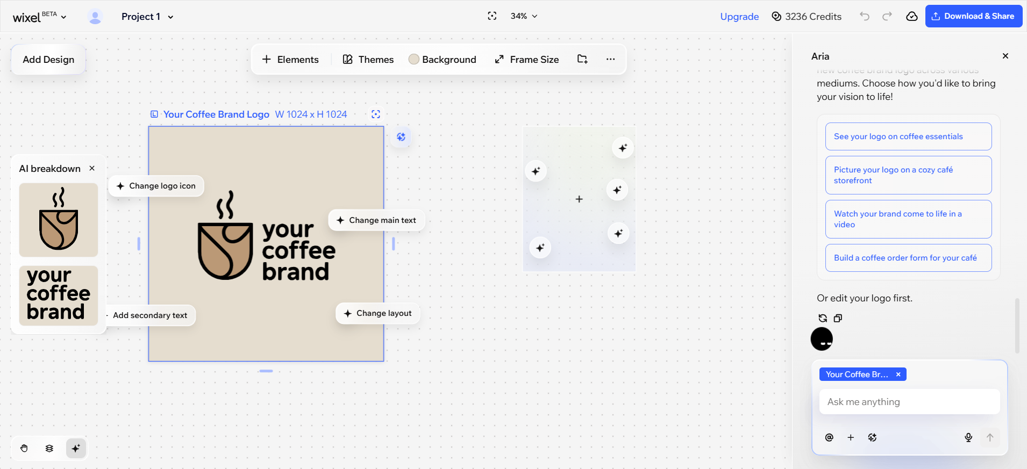Click the frame focus icon beside dimensions
1027x469 pixels.
click(376, 114)
